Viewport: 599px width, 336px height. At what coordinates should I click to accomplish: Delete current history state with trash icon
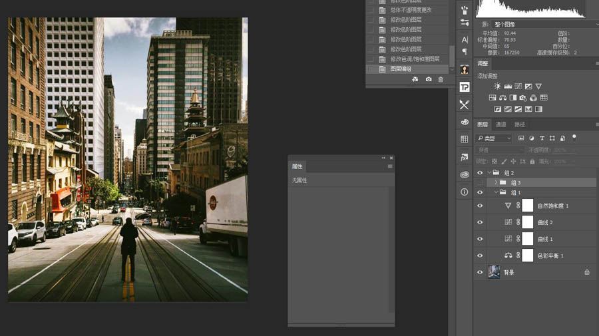click(x=441, y=79)
